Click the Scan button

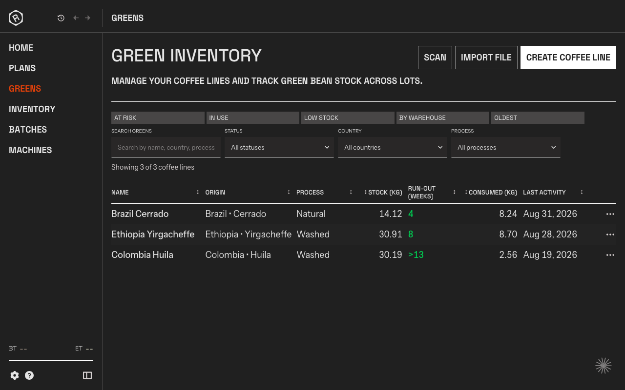click(x=435, y=58)
